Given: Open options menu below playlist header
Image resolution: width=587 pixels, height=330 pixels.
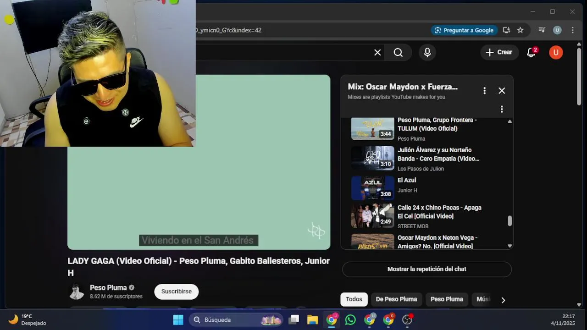Looking at the screenshot, I should coord(502,109).
